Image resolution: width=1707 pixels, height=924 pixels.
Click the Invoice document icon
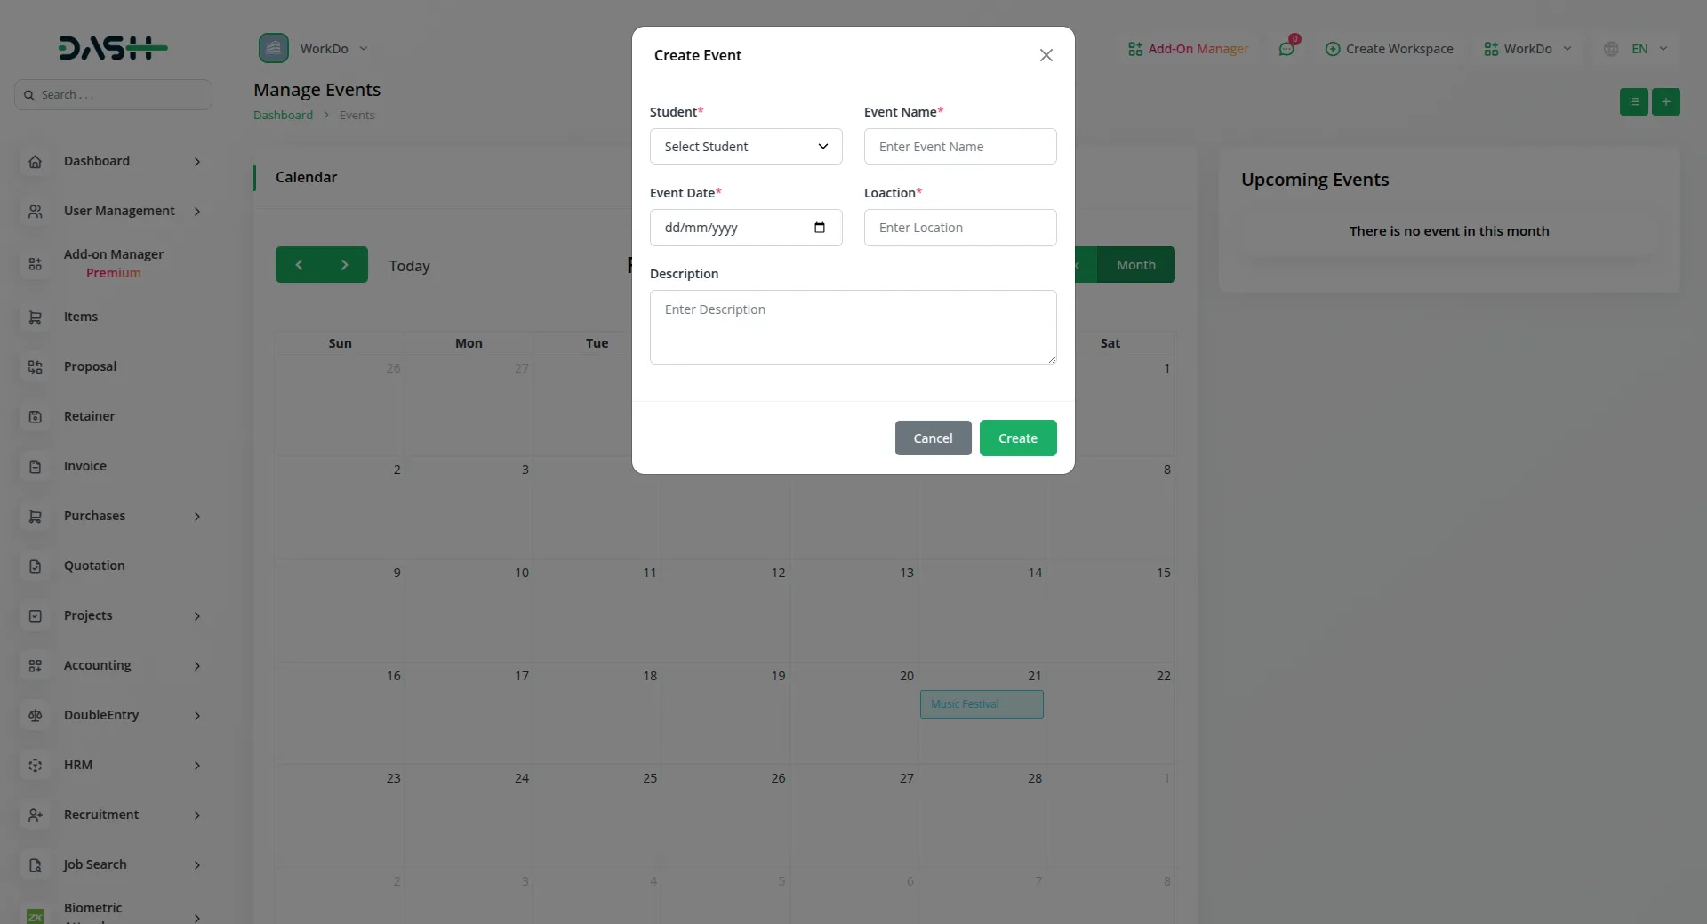[x=36, y=467]
